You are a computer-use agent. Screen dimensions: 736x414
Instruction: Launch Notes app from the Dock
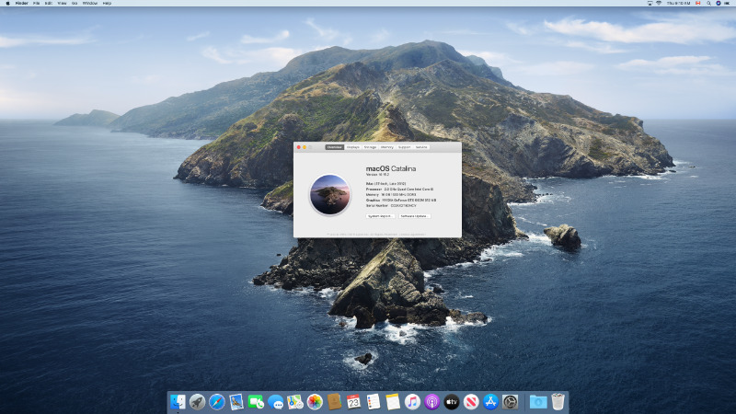[x=393, y=402]
